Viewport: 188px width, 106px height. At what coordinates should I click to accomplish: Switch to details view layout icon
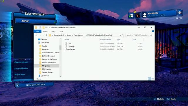click(x=150, y=79)
